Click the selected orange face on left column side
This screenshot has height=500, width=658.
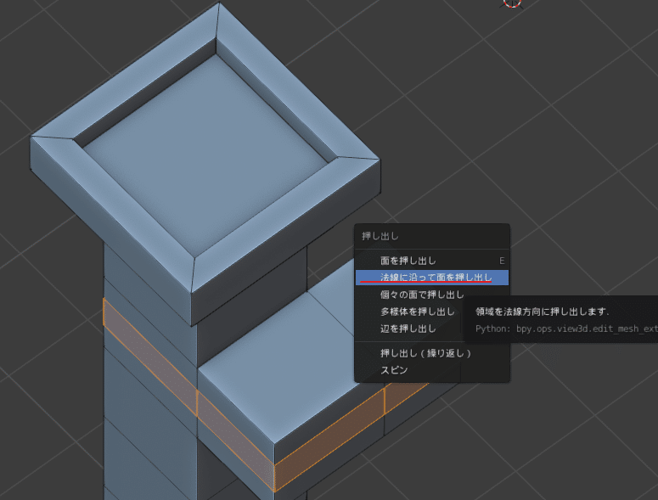click(149, 357)
